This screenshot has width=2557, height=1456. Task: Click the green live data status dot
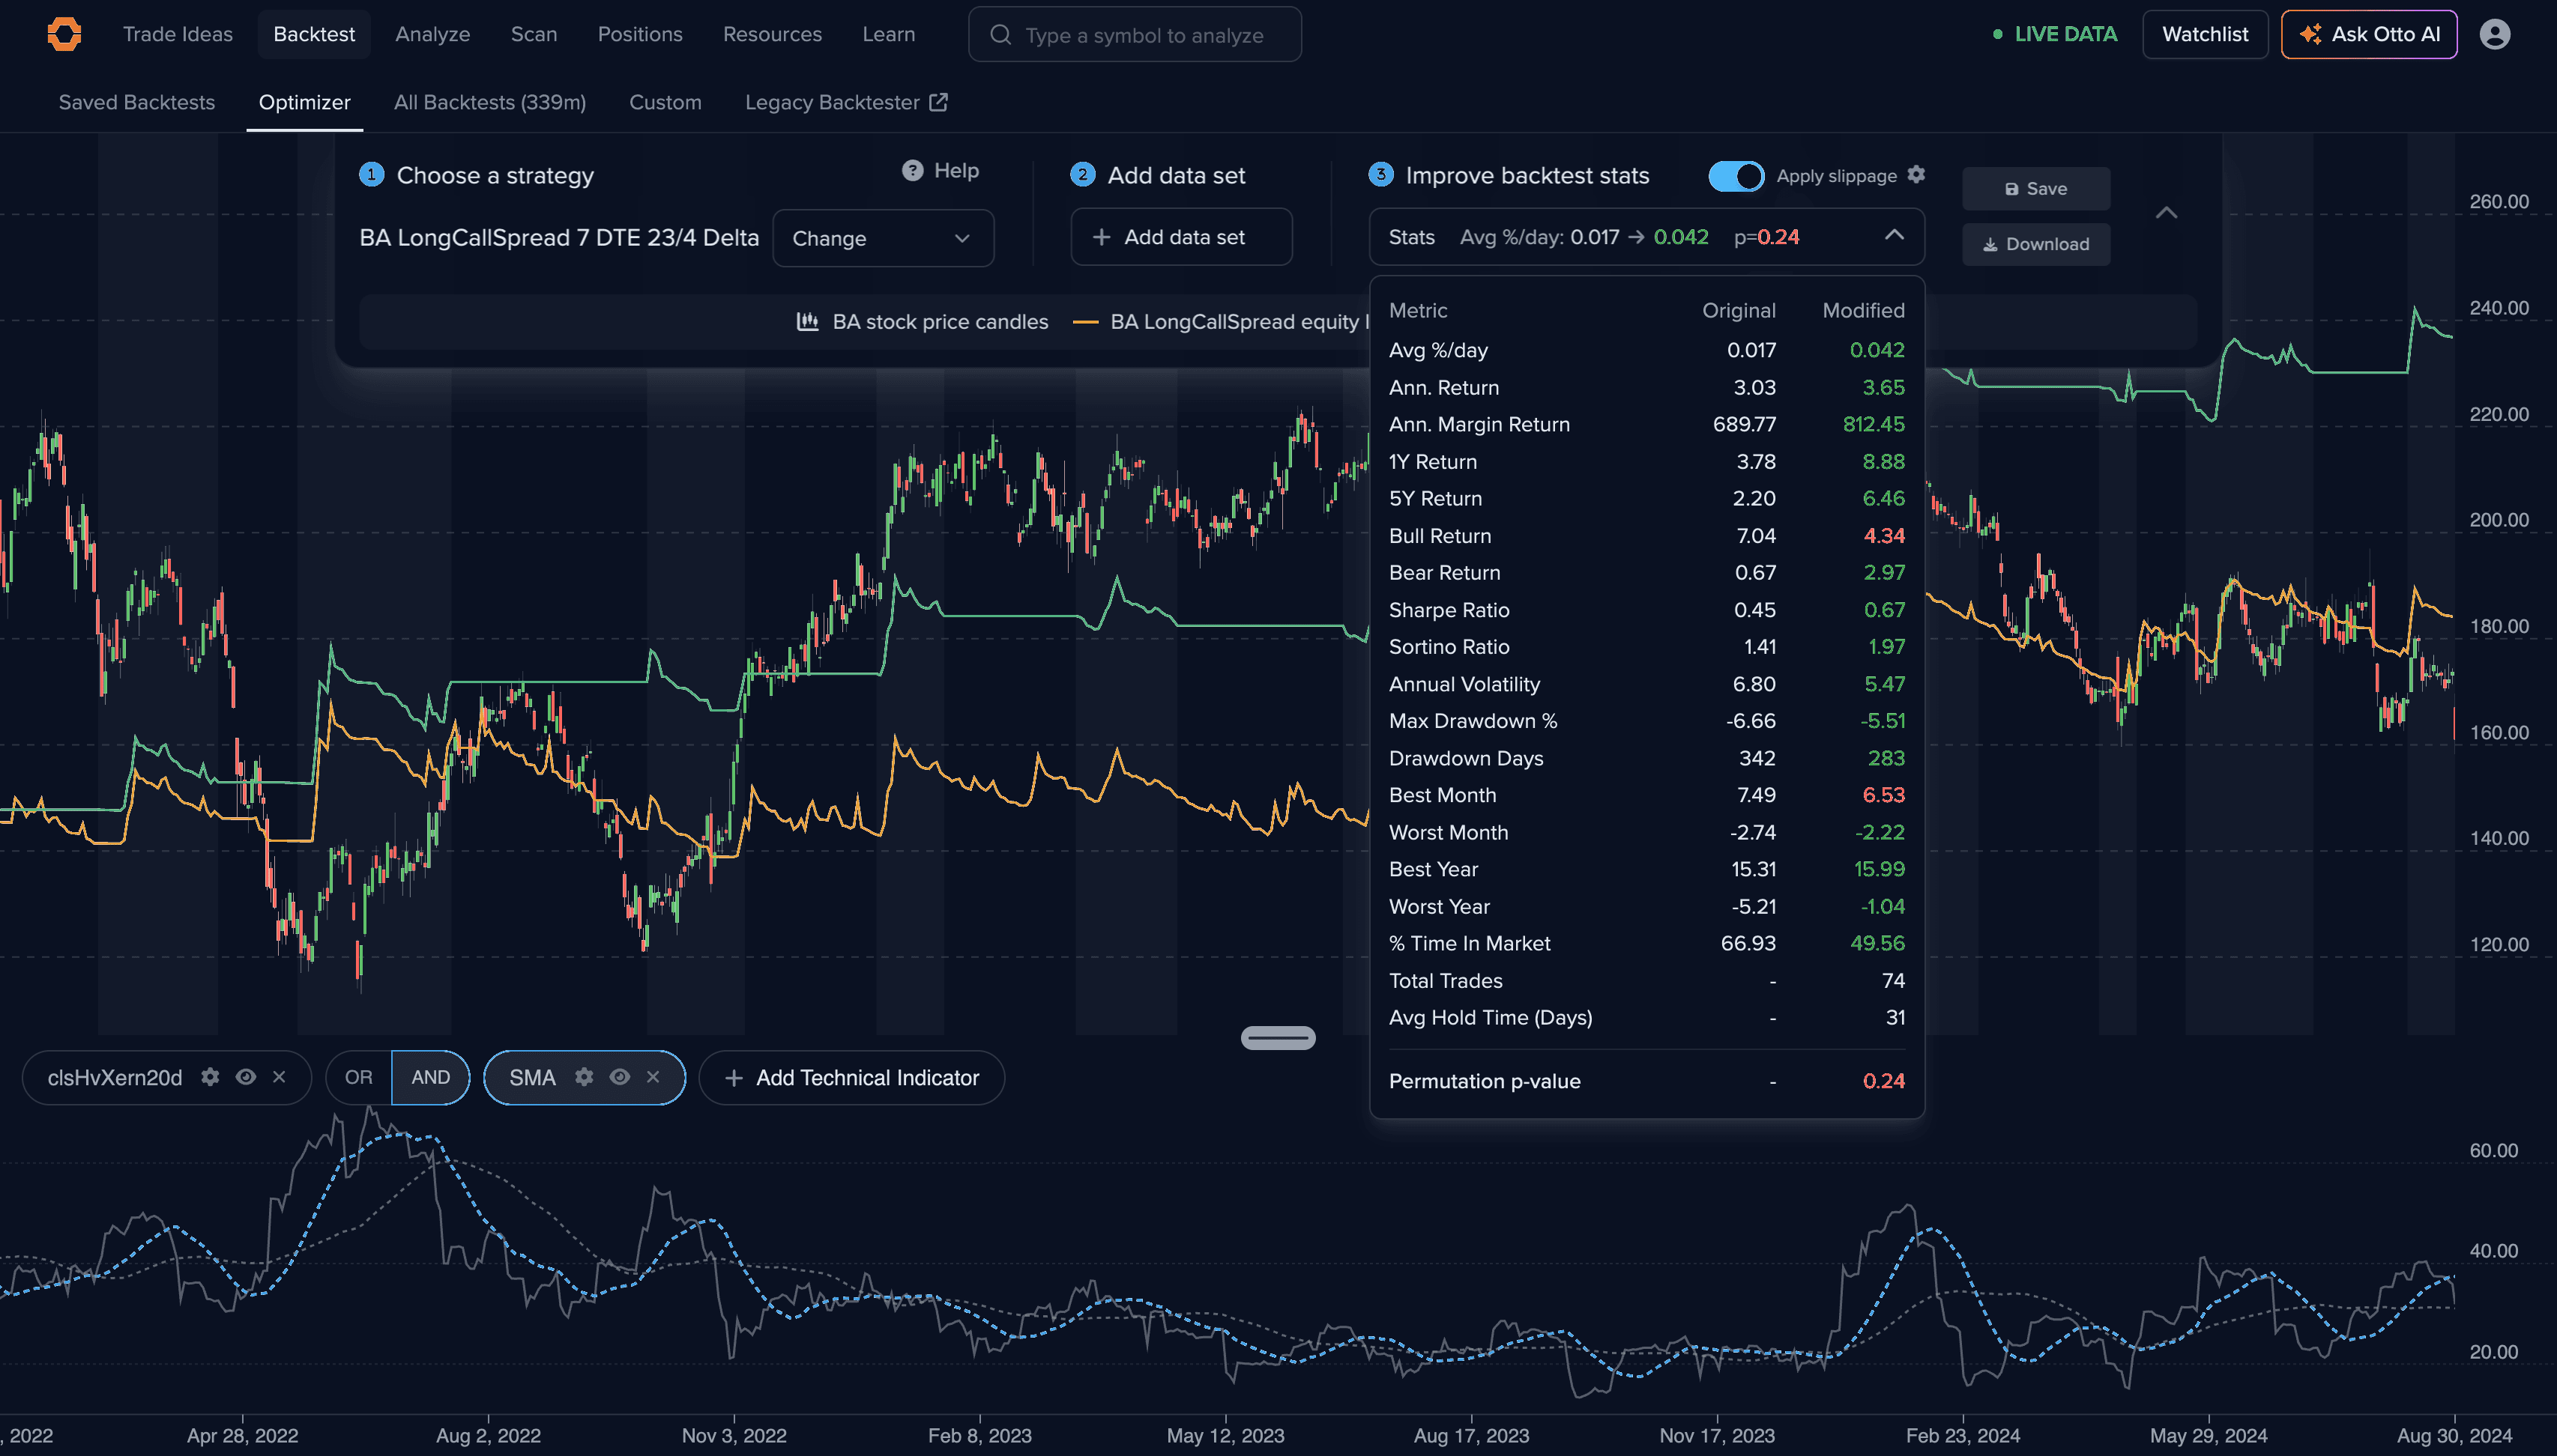[1996, 34]
